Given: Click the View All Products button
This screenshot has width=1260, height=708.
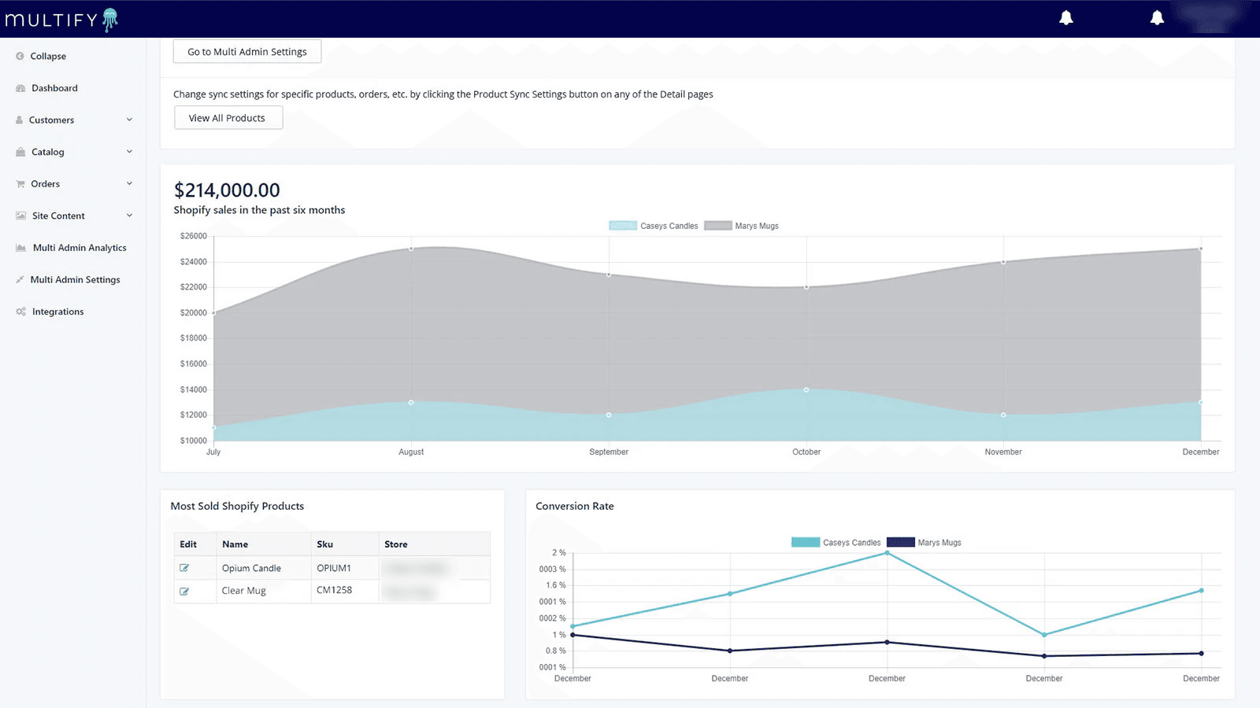Looking at the screenshot, I should coord(228,117).
